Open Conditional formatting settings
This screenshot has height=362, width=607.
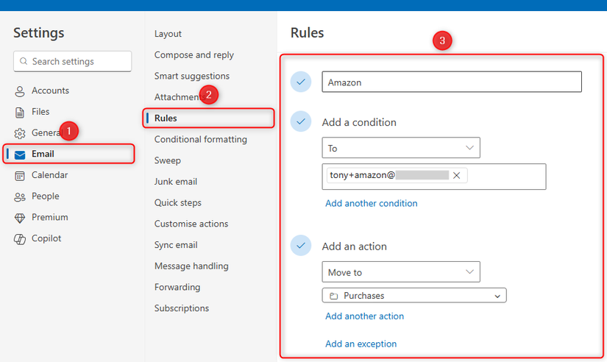point(201,140)
